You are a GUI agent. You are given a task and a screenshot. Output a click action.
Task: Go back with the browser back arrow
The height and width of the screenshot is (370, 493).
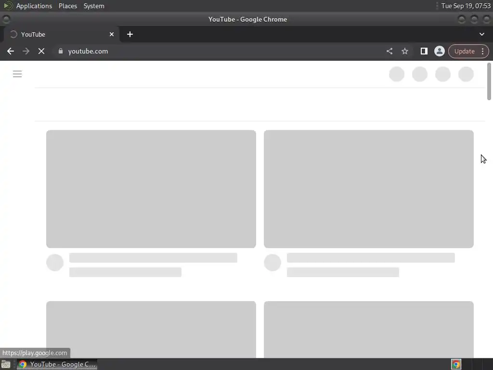[11, 51]
